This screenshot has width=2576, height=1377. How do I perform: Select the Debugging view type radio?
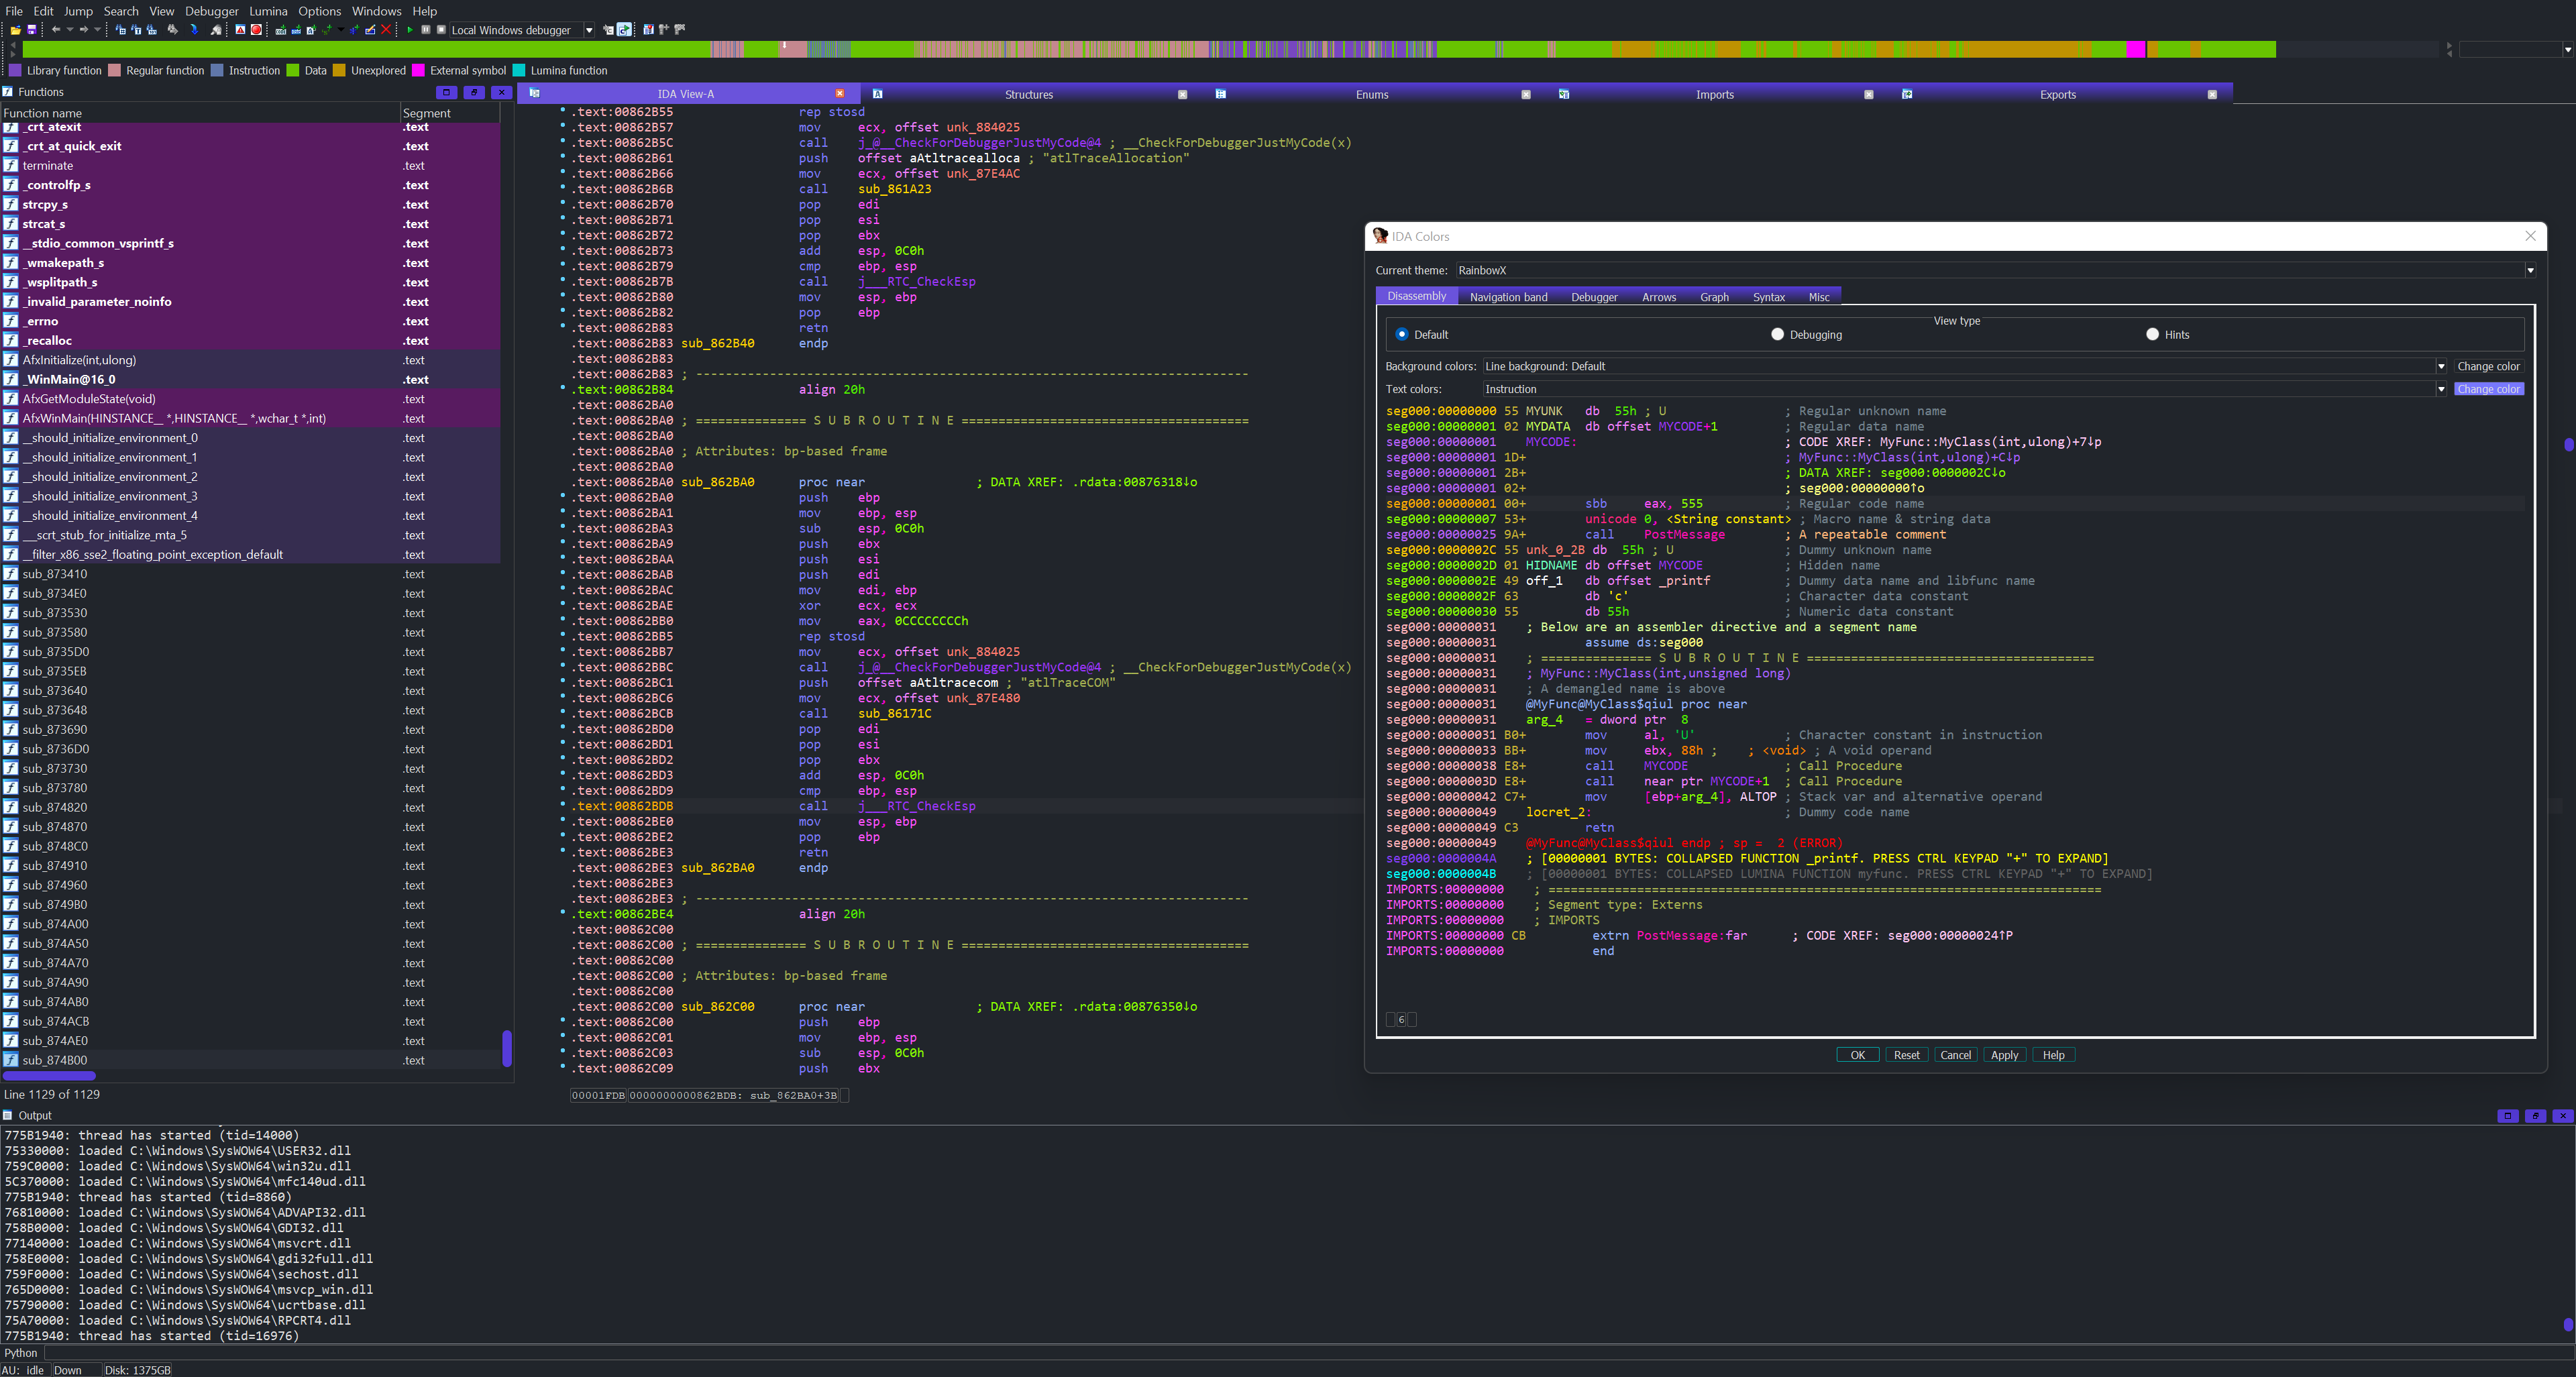pos(1777,334)
